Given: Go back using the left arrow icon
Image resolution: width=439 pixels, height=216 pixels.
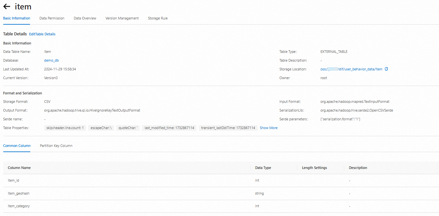Looking at the screenshot, I should pyautogui.click(x=7, y=6).
